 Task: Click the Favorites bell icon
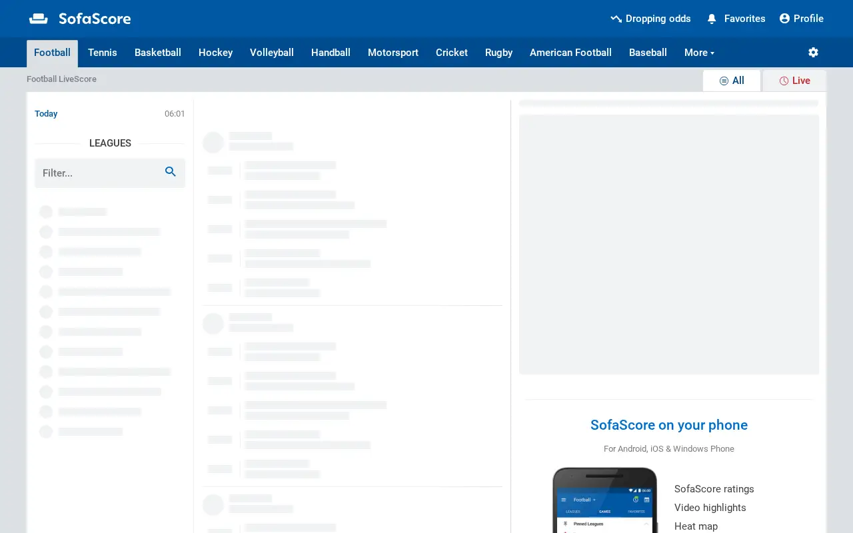click(712, 19)
